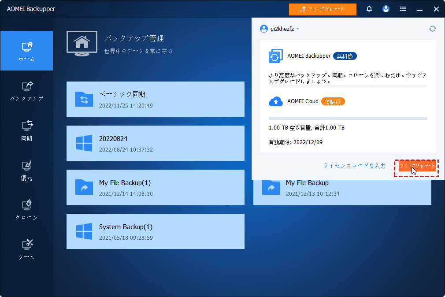Open the ベーシック同期 task card
The image size is (445, 297).
[156, 99]
